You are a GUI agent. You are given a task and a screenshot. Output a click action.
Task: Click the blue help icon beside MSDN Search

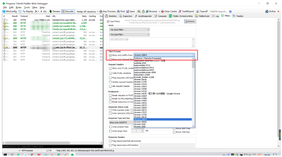pyautogui.click(x=230, y=12)
